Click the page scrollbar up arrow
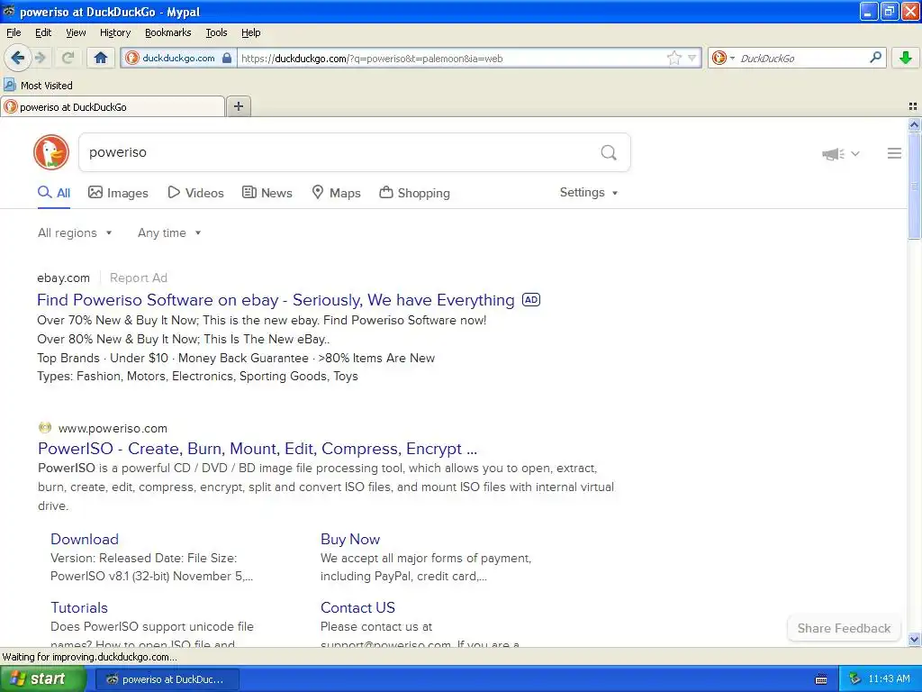The width and height of the screenshot is (922, 692). (914, 124)
